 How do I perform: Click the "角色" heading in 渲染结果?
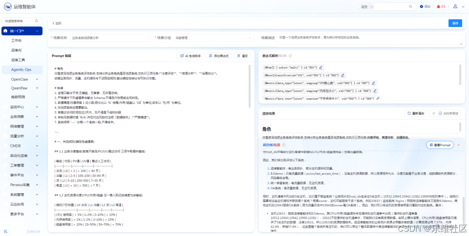(267, 129)
